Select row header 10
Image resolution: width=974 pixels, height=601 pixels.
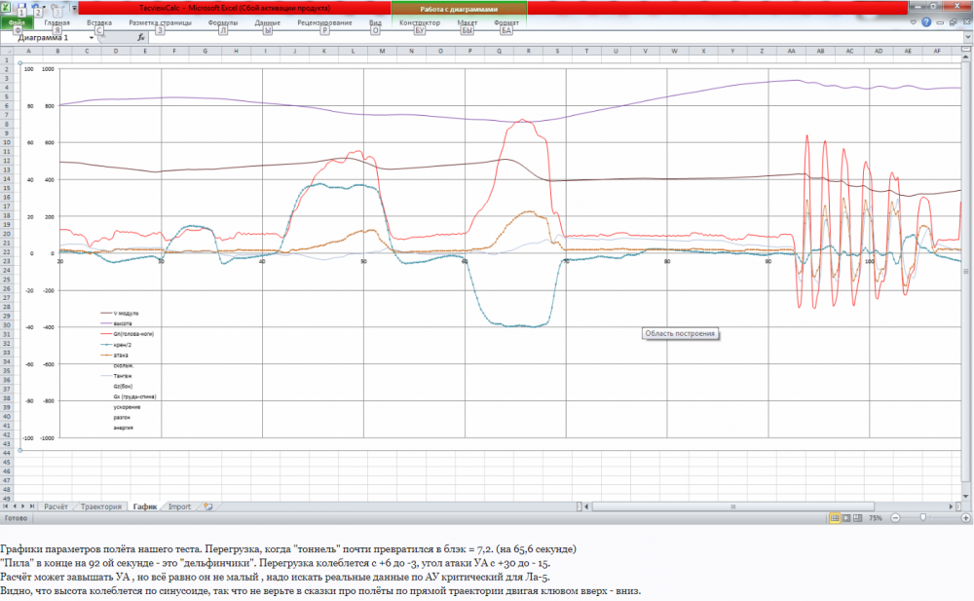coord(6,142)
